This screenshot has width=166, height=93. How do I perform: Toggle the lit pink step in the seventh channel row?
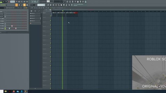(12, 26)
